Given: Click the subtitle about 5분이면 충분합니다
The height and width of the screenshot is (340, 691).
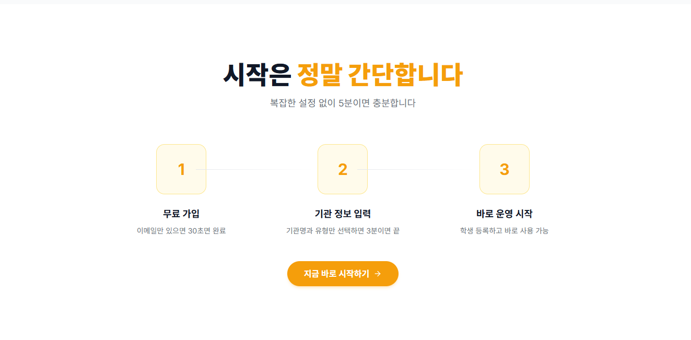Looking at the screenshot, I should point(343,103).
